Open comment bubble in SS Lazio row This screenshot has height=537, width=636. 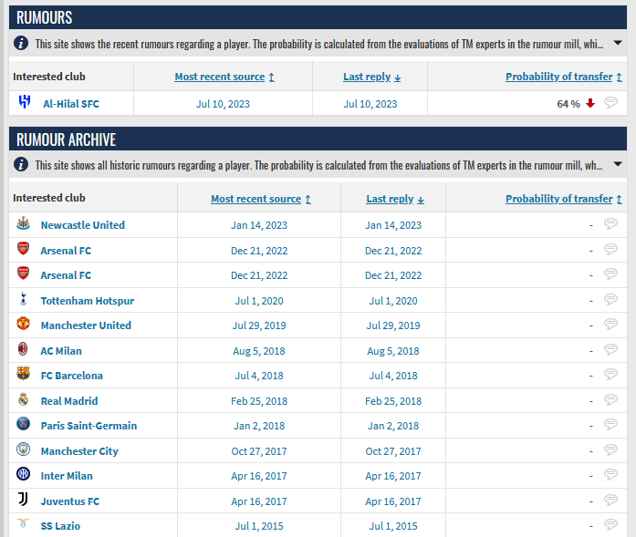610,525
